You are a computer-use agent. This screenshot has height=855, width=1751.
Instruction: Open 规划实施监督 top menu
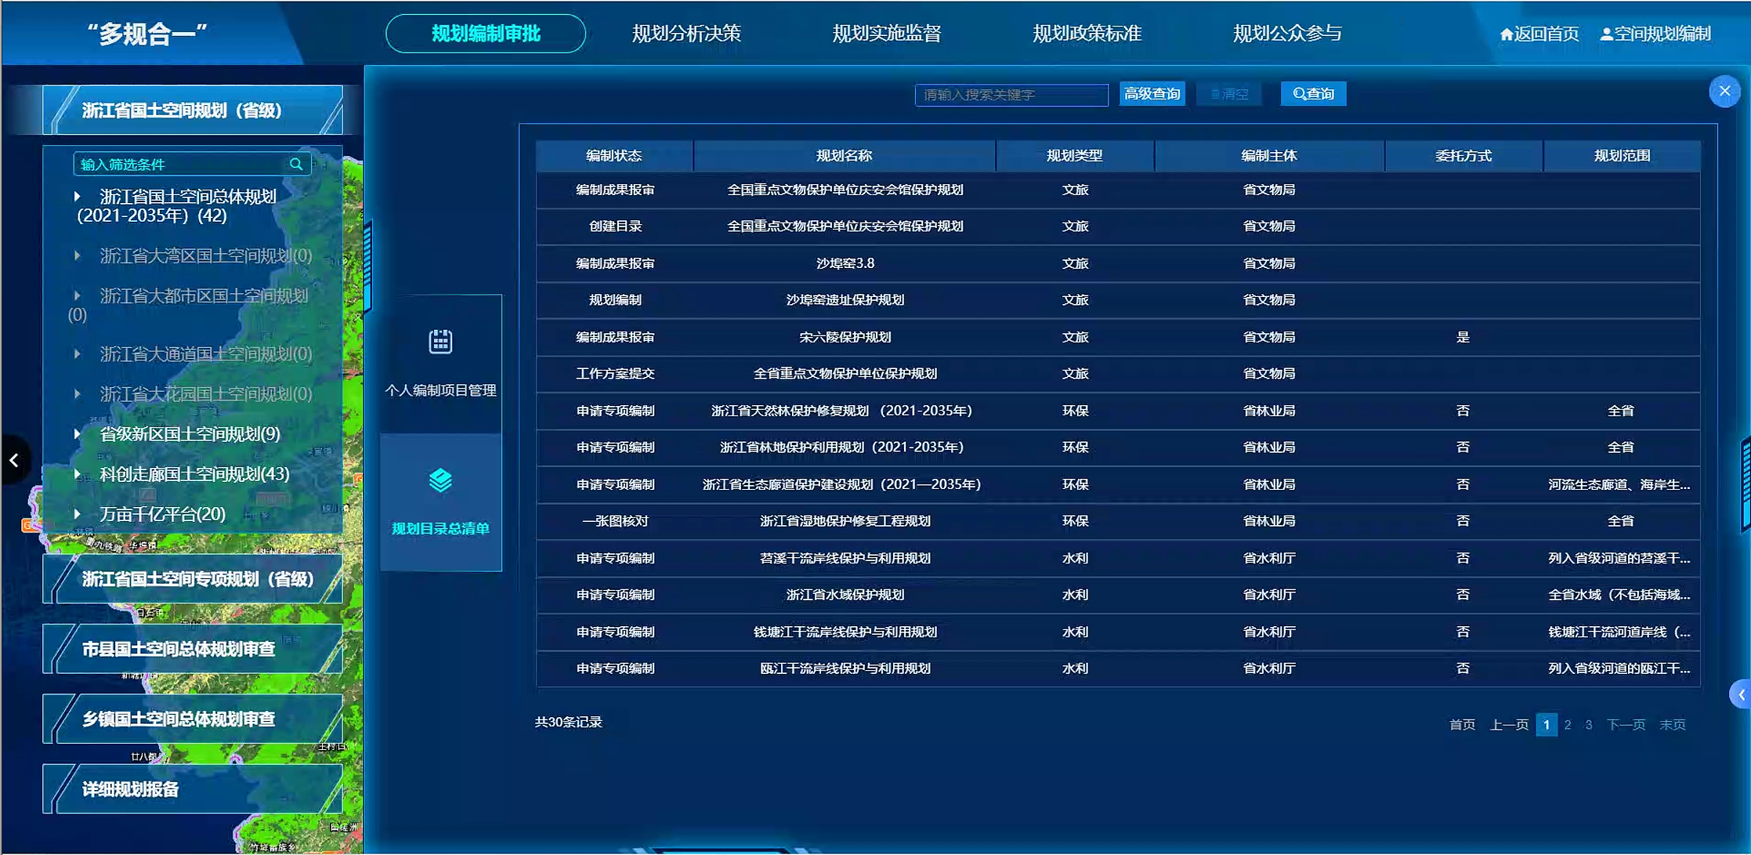[886, 34]
